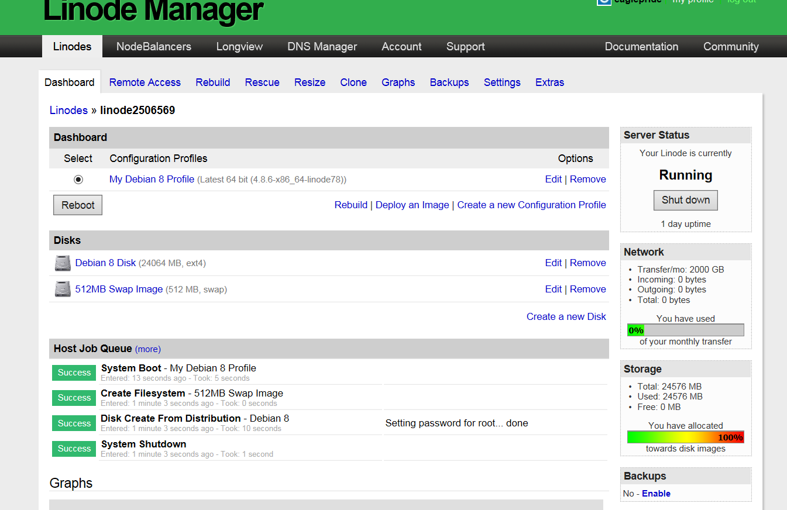Click the Reboot button

78,205
